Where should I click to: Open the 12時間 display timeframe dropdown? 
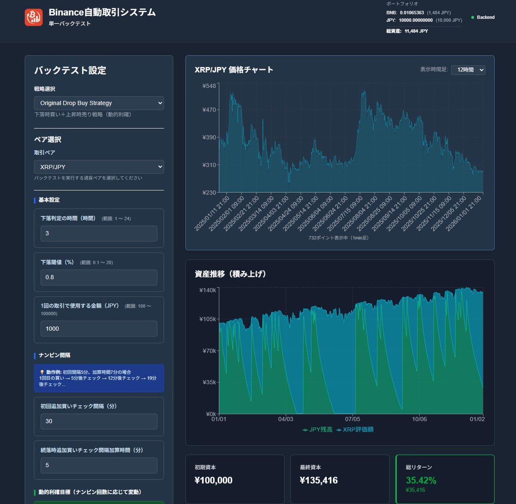click(468, 70)
